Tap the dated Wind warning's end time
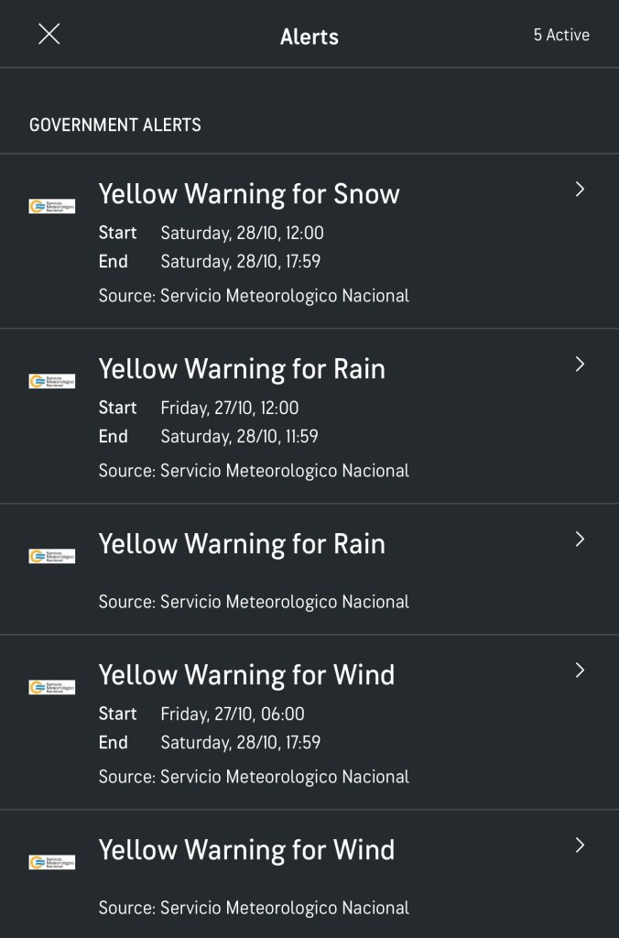This screenshot has height=938, width=619. [x=240, y=742]
